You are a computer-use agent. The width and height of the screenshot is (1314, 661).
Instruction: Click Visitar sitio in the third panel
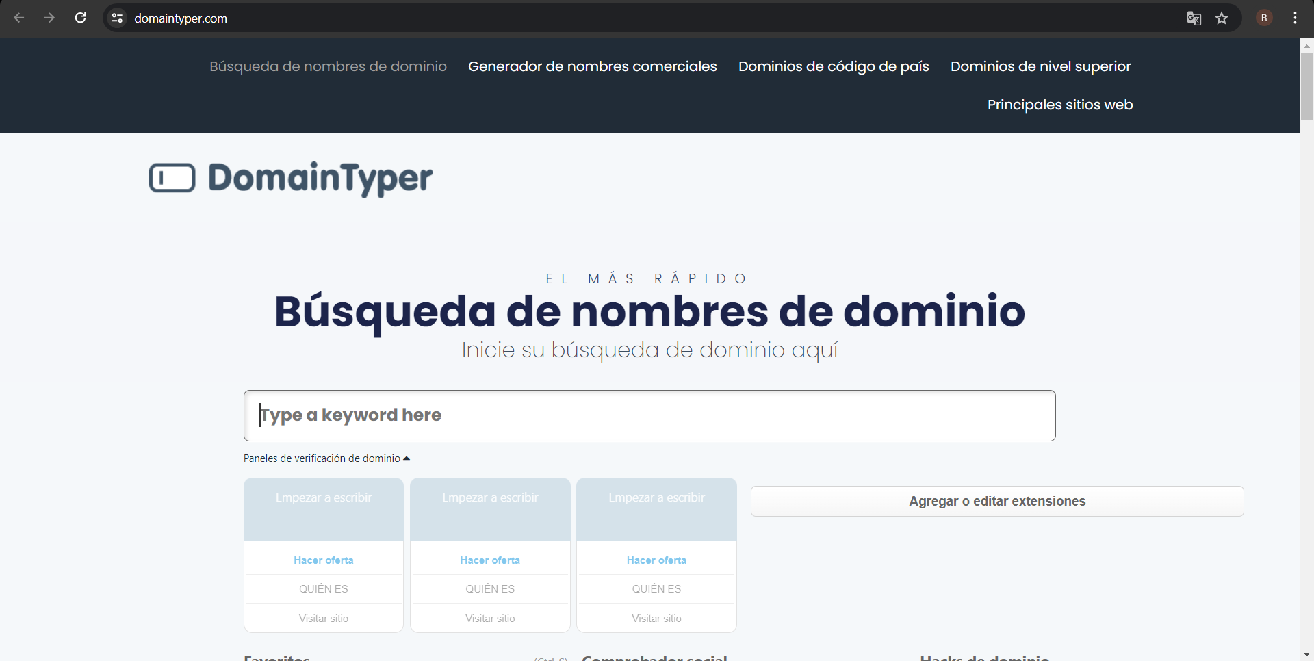click(656, 618)
